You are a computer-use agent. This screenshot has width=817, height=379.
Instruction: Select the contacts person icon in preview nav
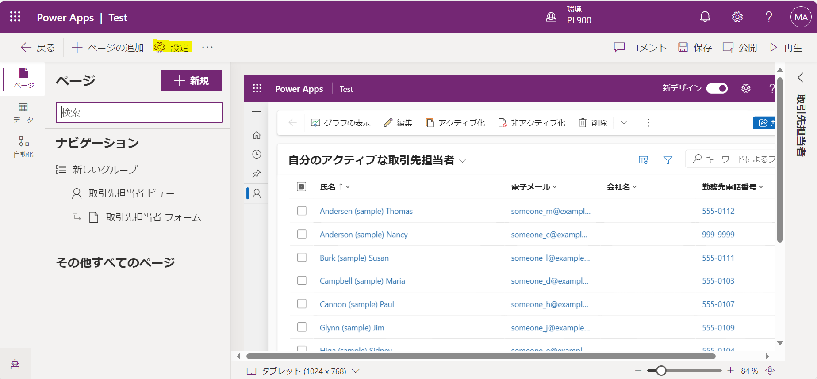point(257,193)
